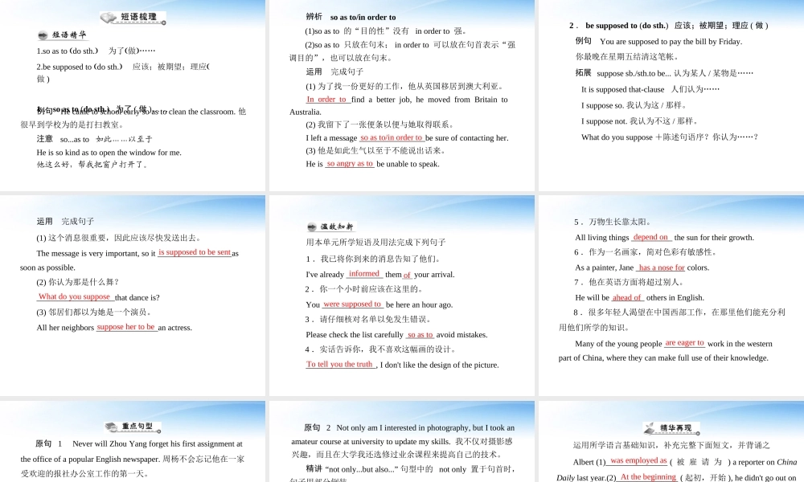Click red answer 'so angry as to'
This screenshot has height=482, width=804.
tap(349, 164)
